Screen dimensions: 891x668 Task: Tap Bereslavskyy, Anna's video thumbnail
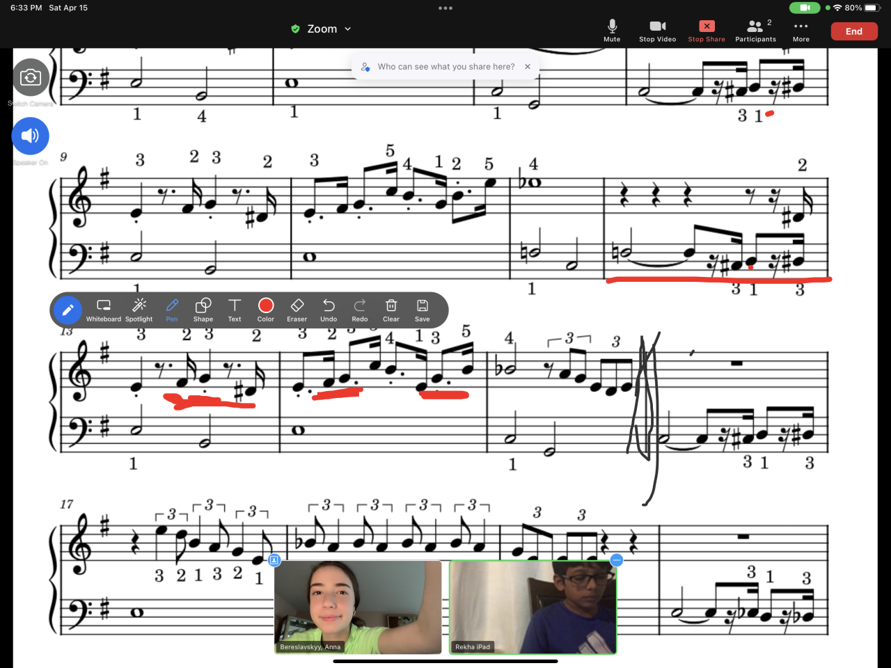pos(358,607)
